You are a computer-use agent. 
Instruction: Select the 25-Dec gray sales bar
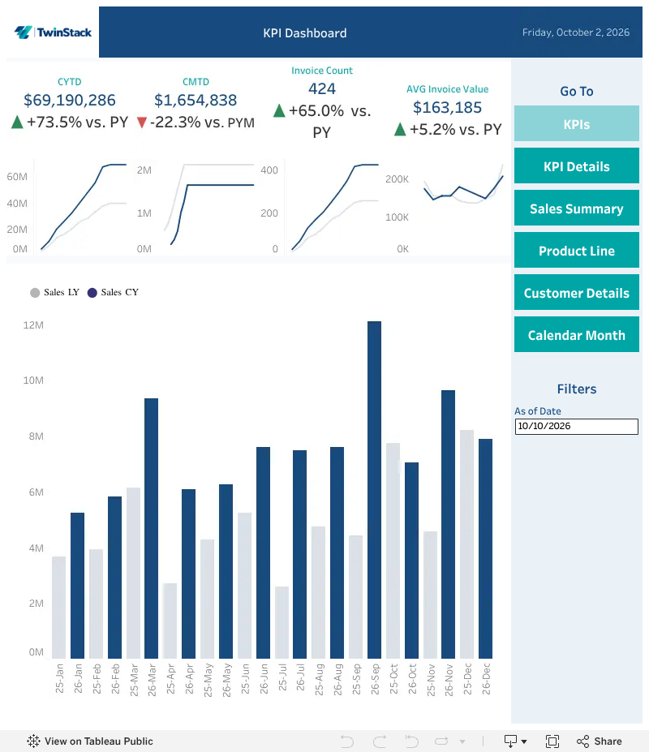pyautogui.click(x=466, y=544)
